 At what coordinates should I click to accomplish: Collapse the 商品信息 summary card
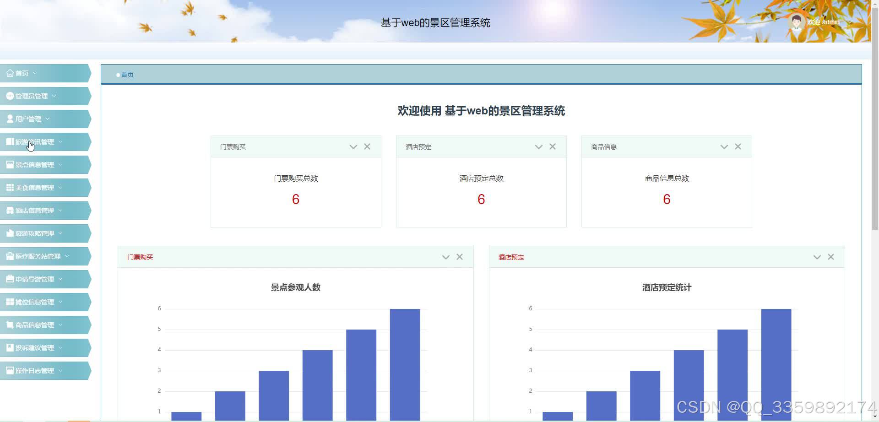[x=724, y=147]
